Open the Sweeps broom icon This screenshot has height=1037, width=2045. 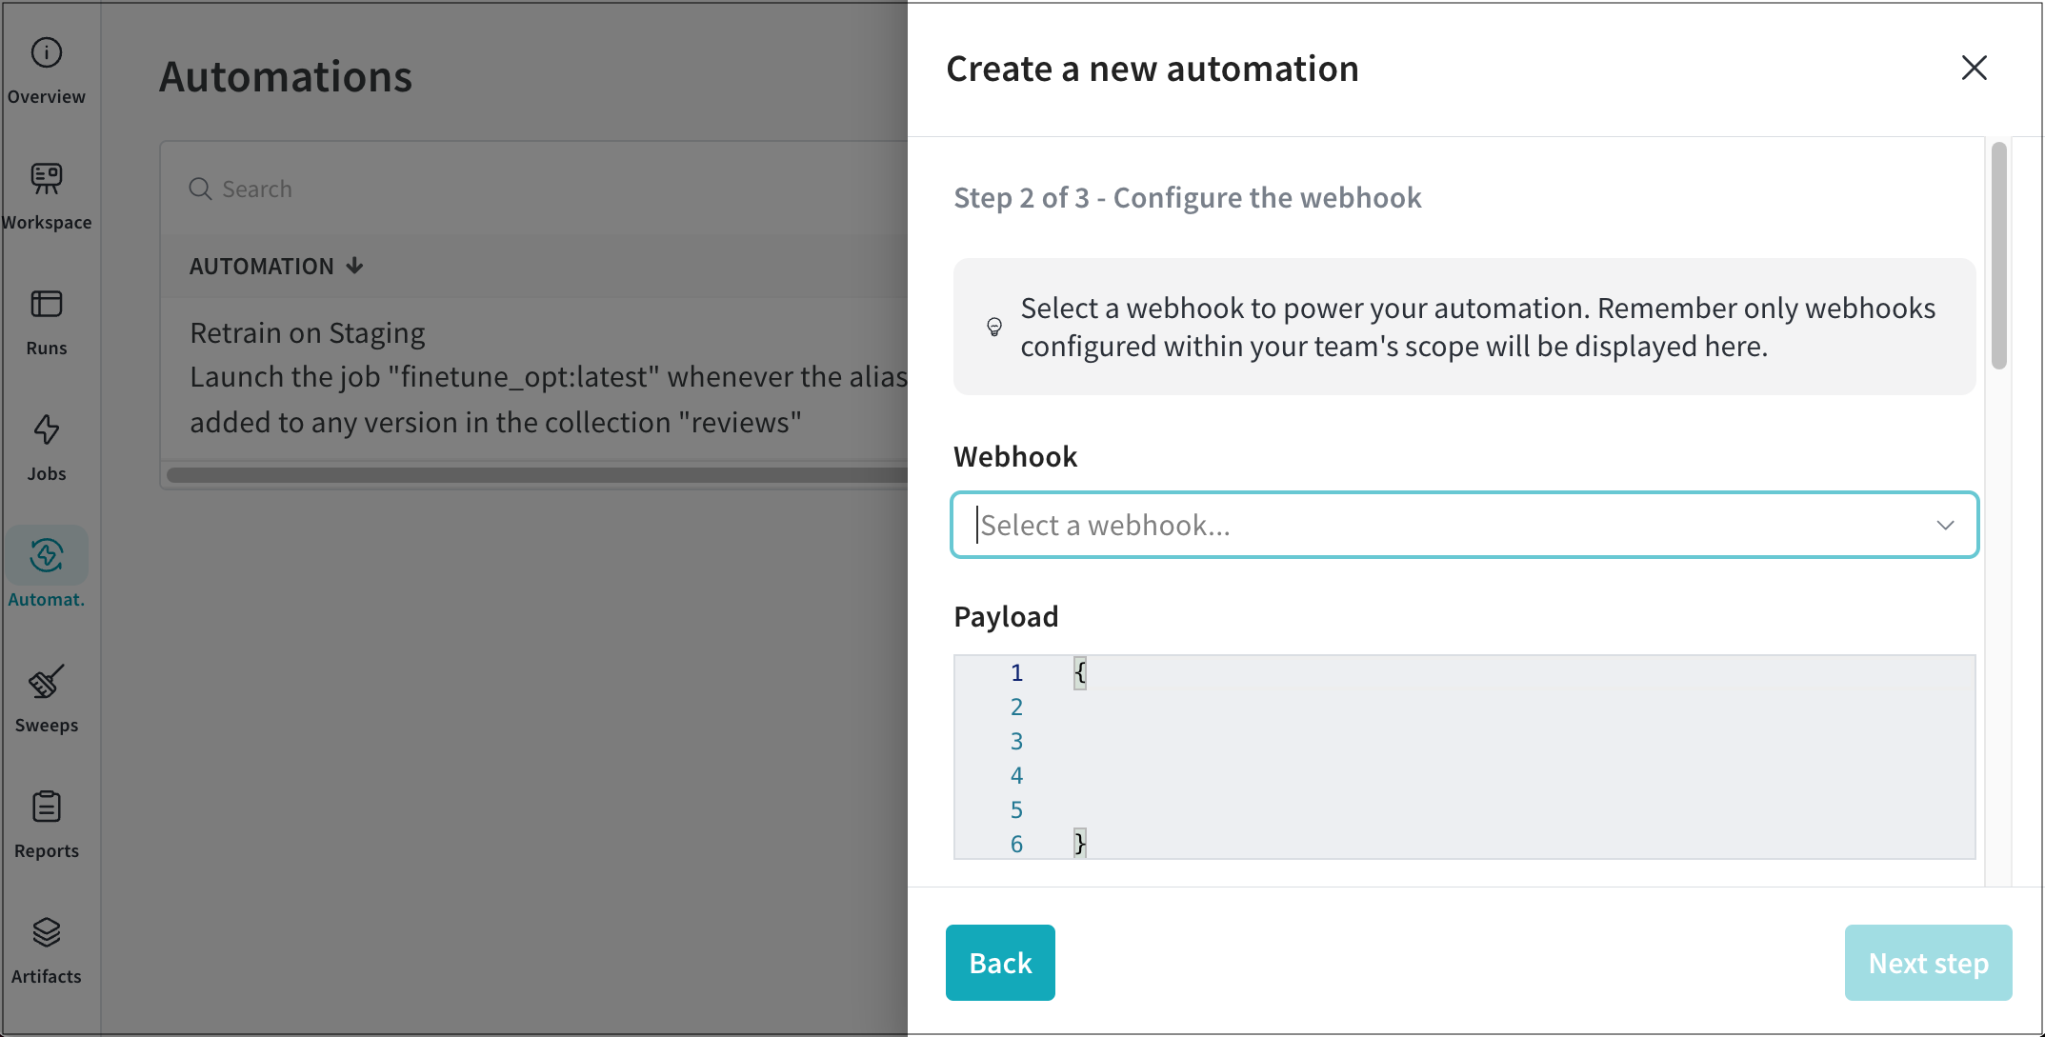click(46, 681)
